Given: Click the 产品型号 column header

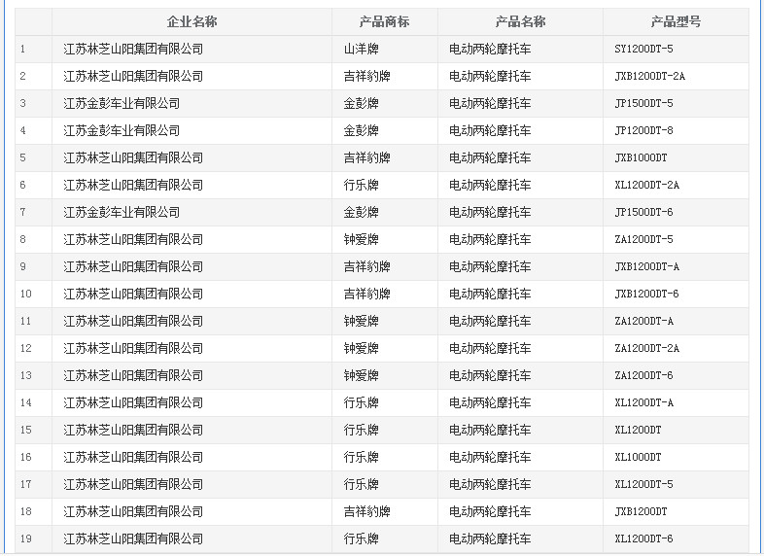Looking at the screenshot, I should tap(676, 21).
